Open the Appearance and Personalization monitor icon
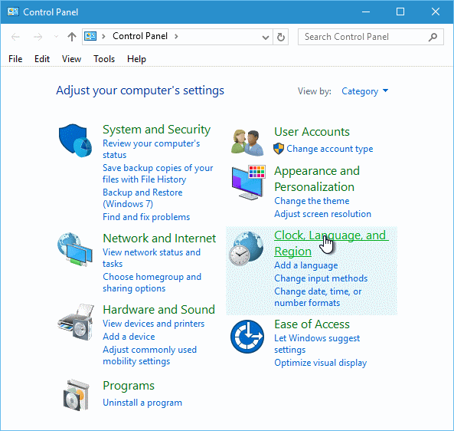454x431 pixels. pyautogui.click(x=248, y=183)
